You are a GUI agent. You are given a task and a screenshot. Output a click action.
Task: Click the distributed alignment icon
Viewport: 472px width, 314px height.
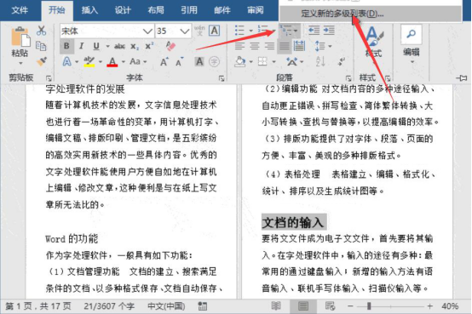300,46
